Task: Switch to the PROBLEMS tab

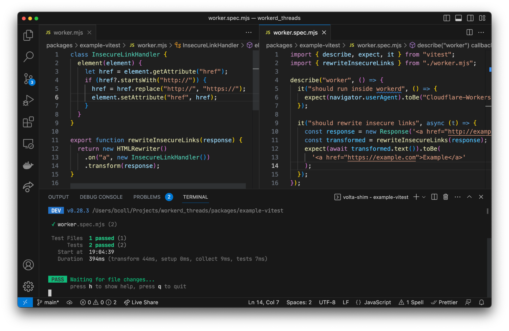Action: [x=147, y=197]
